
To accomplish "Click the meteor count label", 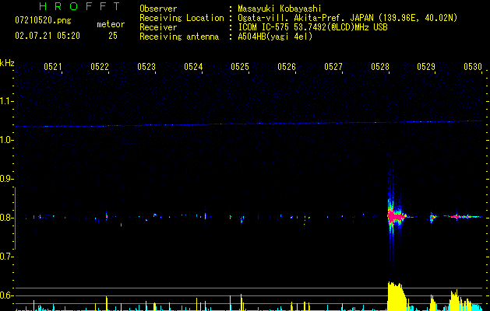I will point(111,24).
